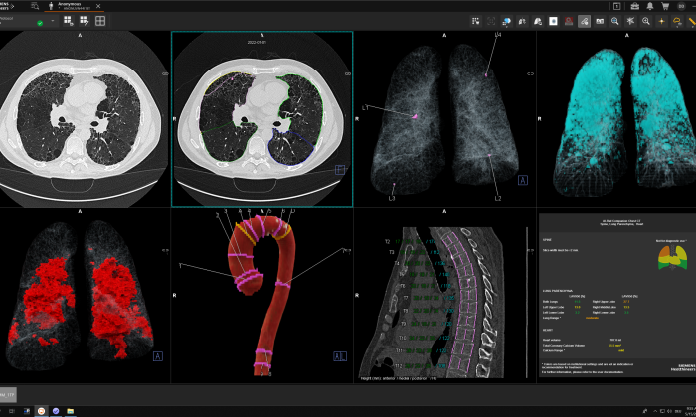Image resolution: width=696 pixels, height=417 pixels.
Task: Toggle the highlighted active tool in toolbar
Action: pyautogui.click(x=584, y=20)
